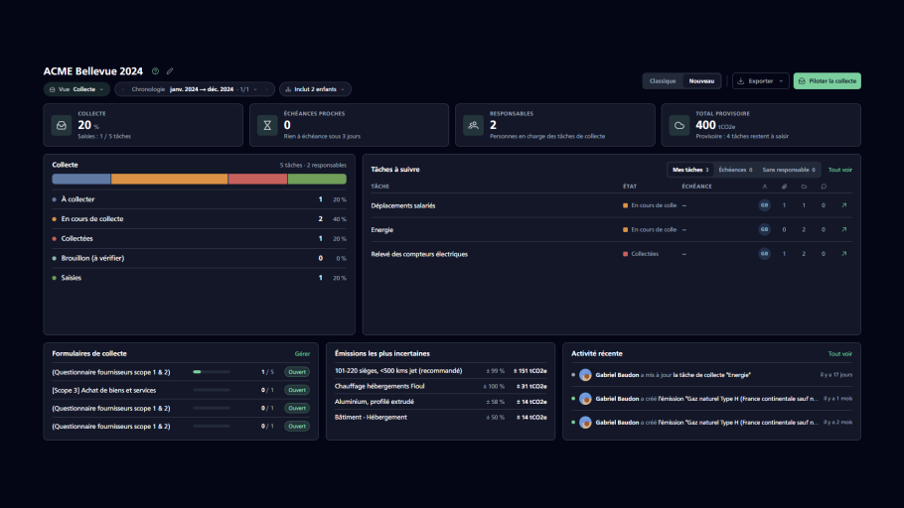
Task: Click the assignee person column header icon
Action: (765, 187)
